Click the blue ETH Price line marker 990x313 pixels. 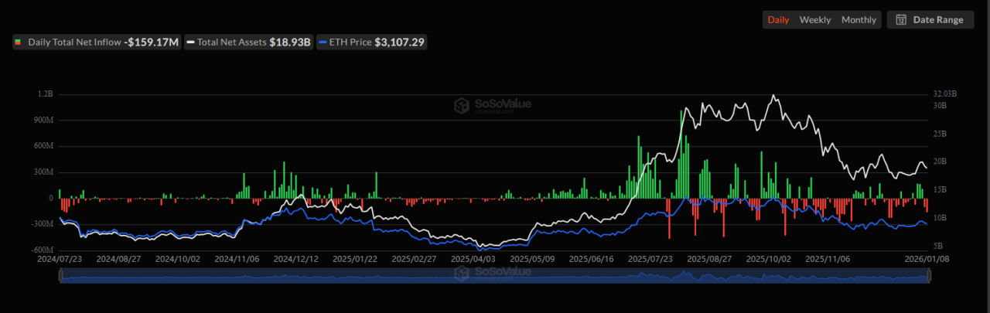(x=323, y=43)
